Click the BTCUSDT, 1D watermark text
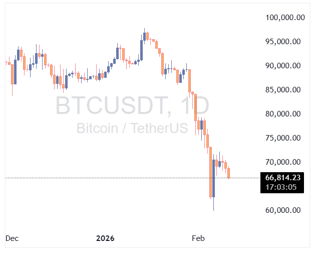Image resolution: width=315 pixels, height=256 pixels. [132, 106]
